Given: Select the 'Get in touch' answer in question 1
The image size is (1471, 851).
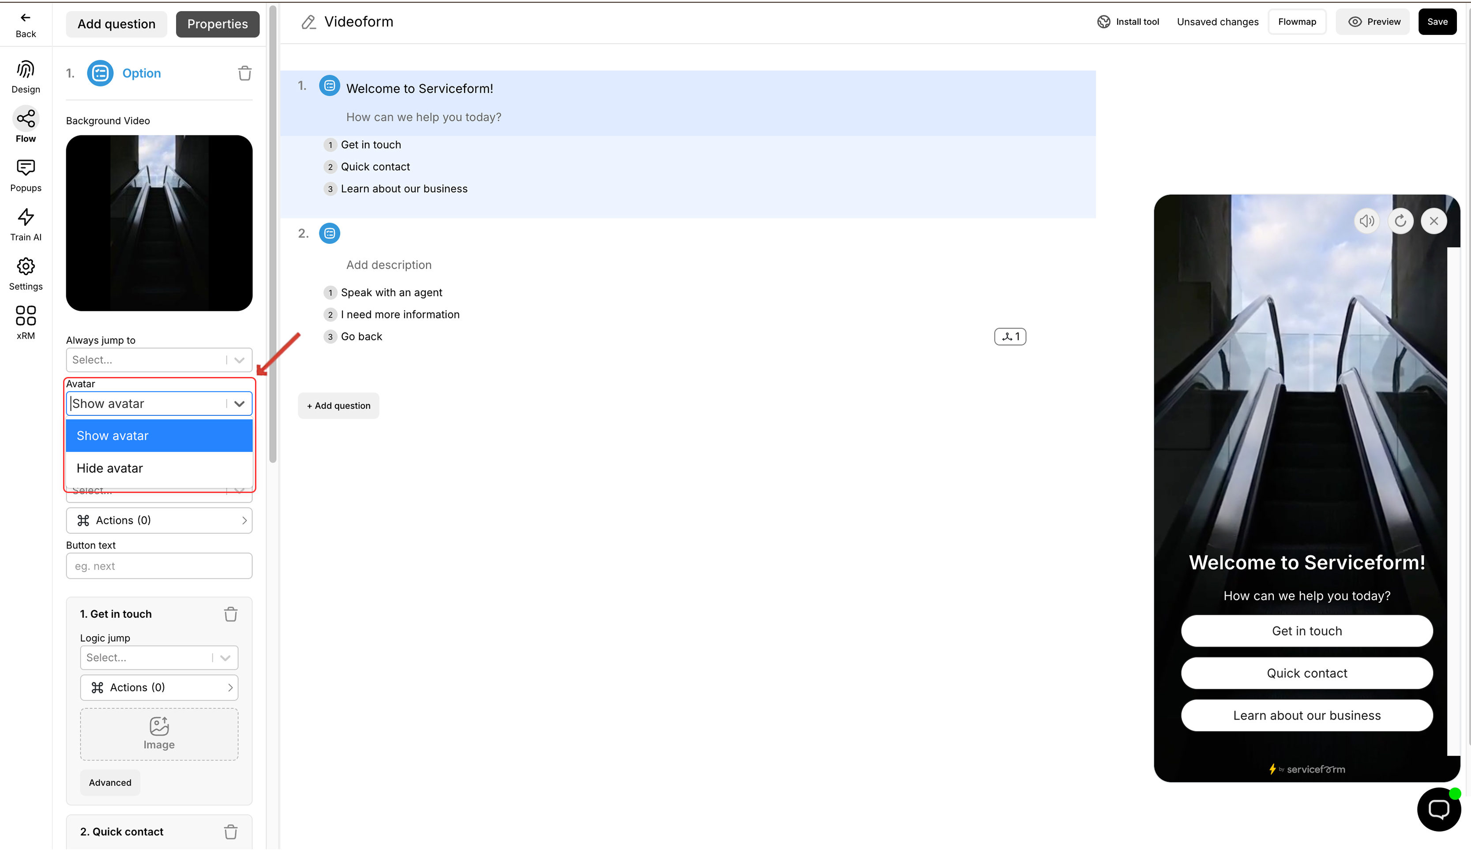Looking at the screenshot, I should click(x=371, y=145).
